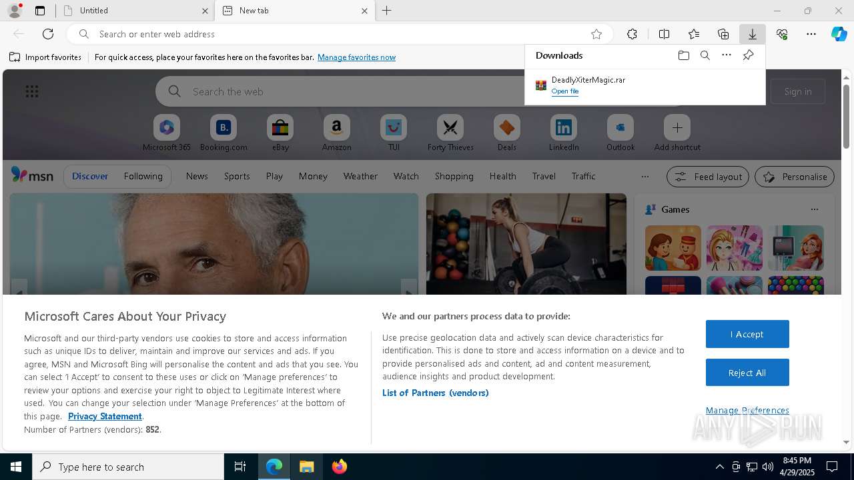This screenshot has width=854, height=480.
Task: Click Add shortcut plus tile
Action: [x=677, y=133]
